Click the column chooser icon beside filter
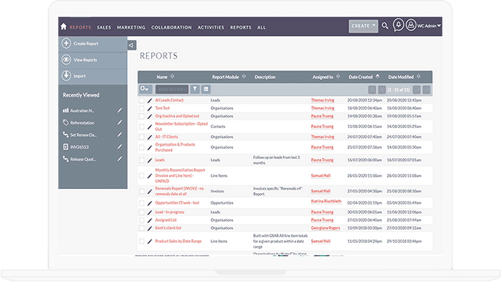Viewport: 502px width, 301px height. point(206,89)
